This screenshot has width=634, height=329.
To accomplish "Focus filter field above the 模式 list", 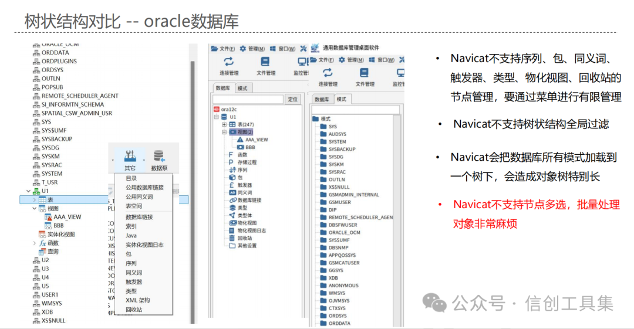I will click(355, 110).
